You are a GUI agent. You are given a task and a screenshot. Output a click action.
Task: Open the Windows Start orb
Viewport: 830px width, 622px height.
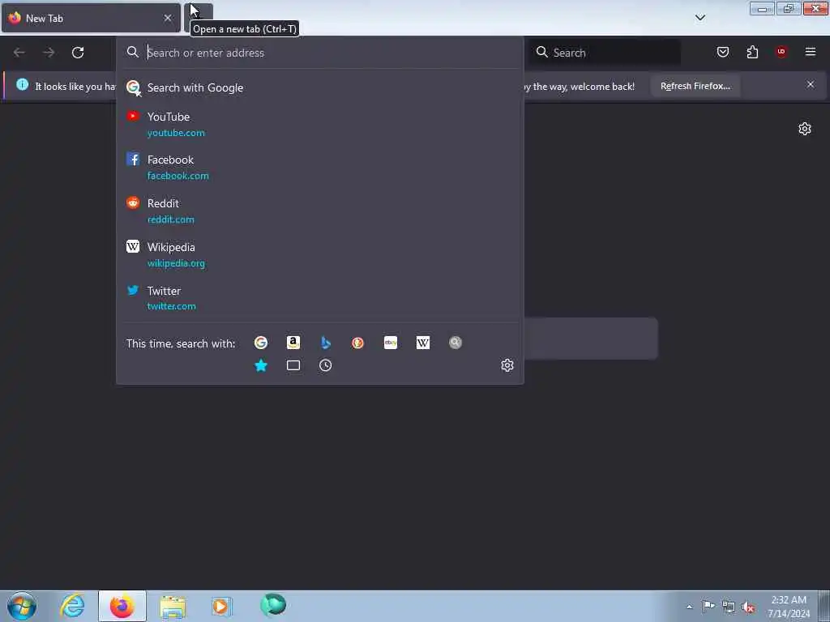[22, 606]
